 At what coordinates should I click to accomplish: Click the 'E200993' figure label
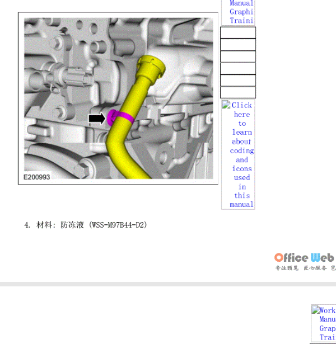click(x=36, y=177)
